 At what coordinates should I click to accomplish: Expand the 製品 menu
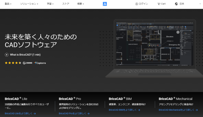[x=8, y=4]
